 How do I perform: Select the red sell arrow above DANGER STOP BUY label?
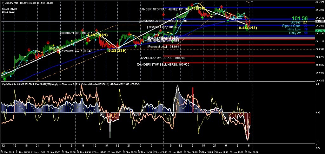pyautogui.click(x=192, y=4)
